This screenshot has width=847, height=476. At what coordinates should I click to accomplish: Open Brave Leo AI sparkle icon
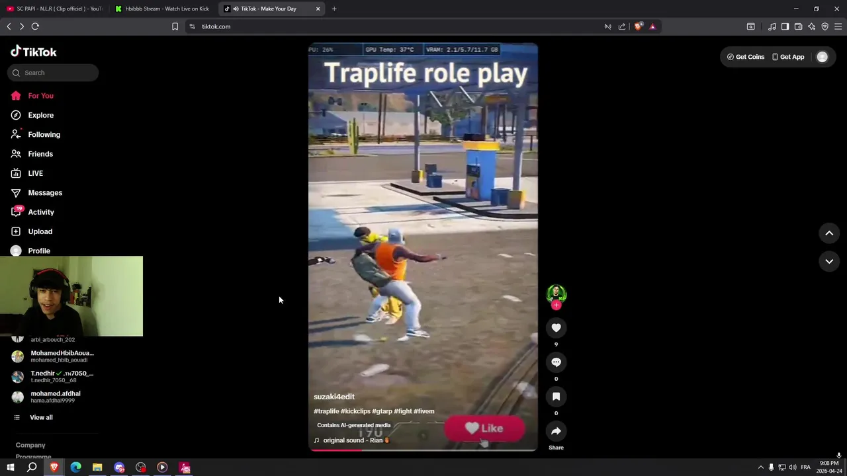(x=812, y=26)
